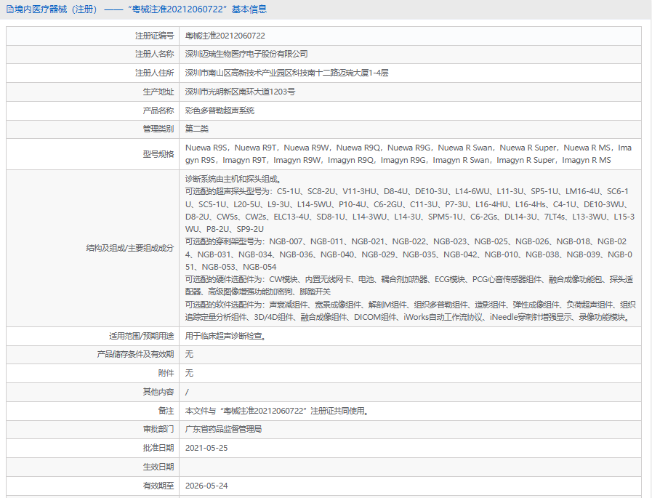This screenshot has height=498, width=652.
Task: Select the registration number value 粤械注准20212060722
Action: coord(225,36)
